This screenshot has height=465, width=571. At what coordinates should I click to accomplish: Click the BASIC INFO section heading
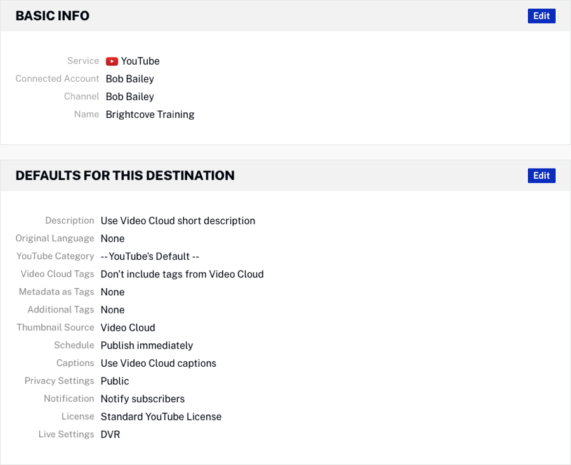(x=52, y=16)
